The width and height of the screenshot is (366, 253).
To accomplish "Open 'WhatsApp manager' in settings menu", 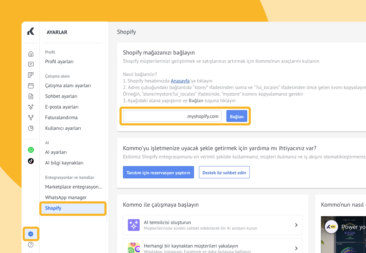I will point(66,198).
